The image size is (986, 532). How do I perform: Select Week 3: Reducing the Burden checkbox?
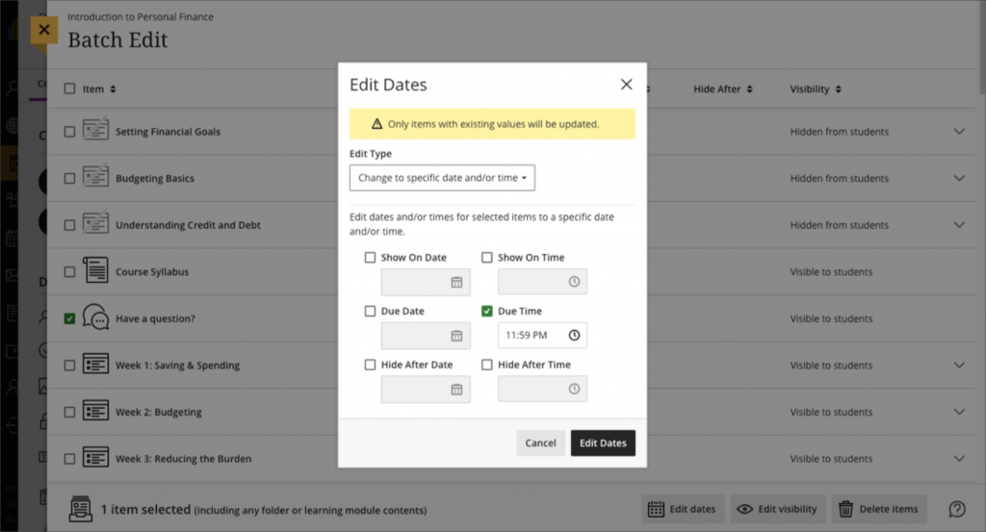point(69,459)
